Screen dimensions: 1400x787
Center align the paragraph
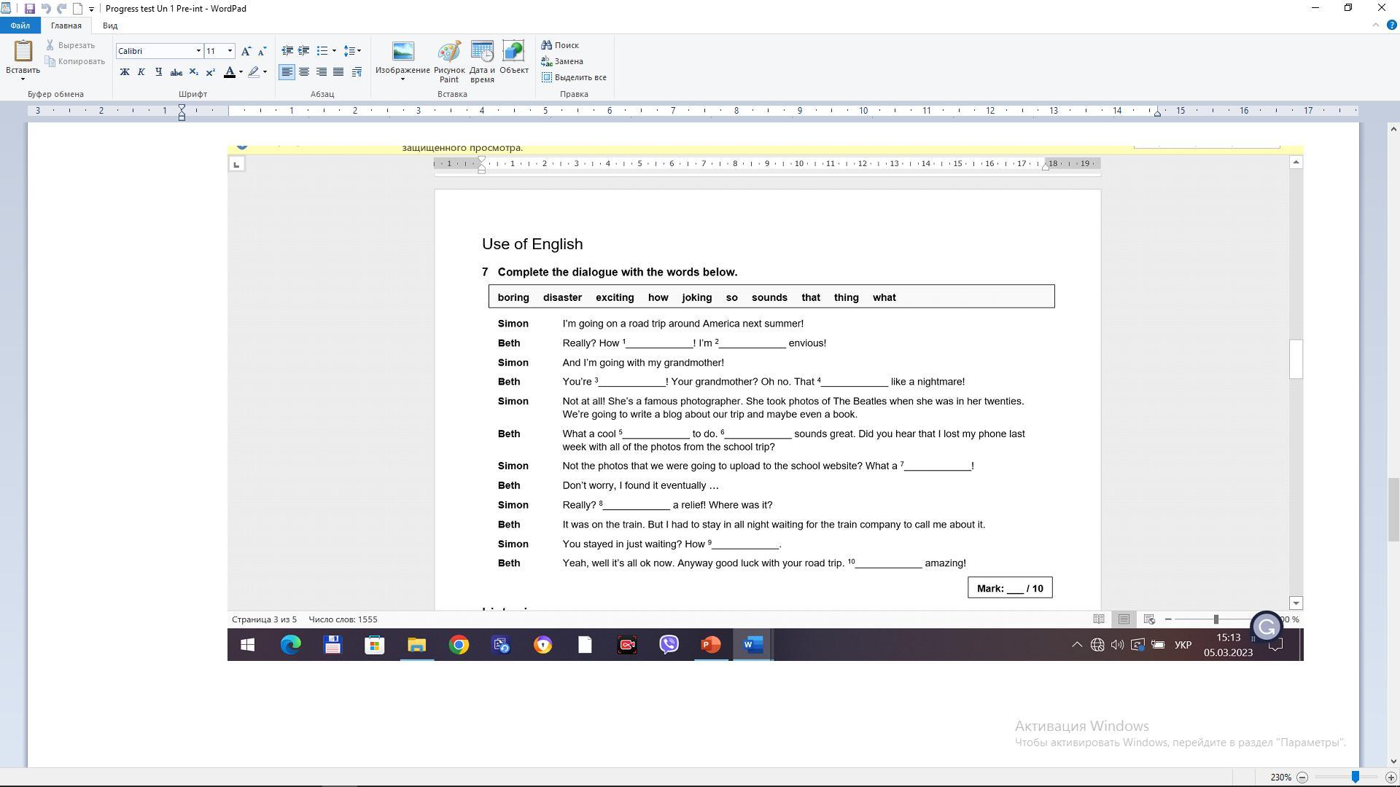(x=304, y=71)
